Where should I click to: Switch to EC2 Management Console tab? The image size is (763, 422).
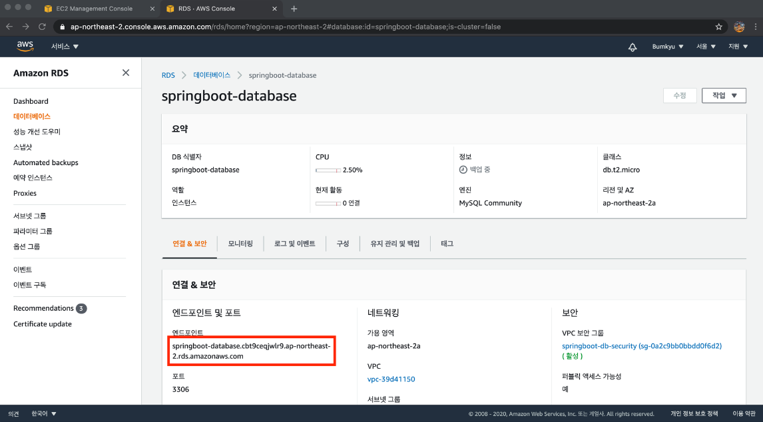click(95, 9)
